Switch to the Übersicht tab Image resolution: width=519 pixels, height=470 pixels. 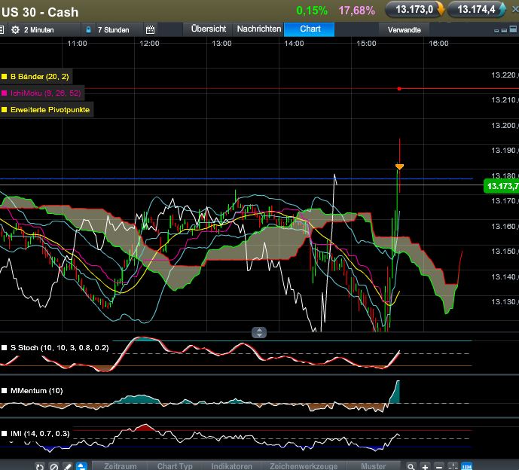click(209, 29)
